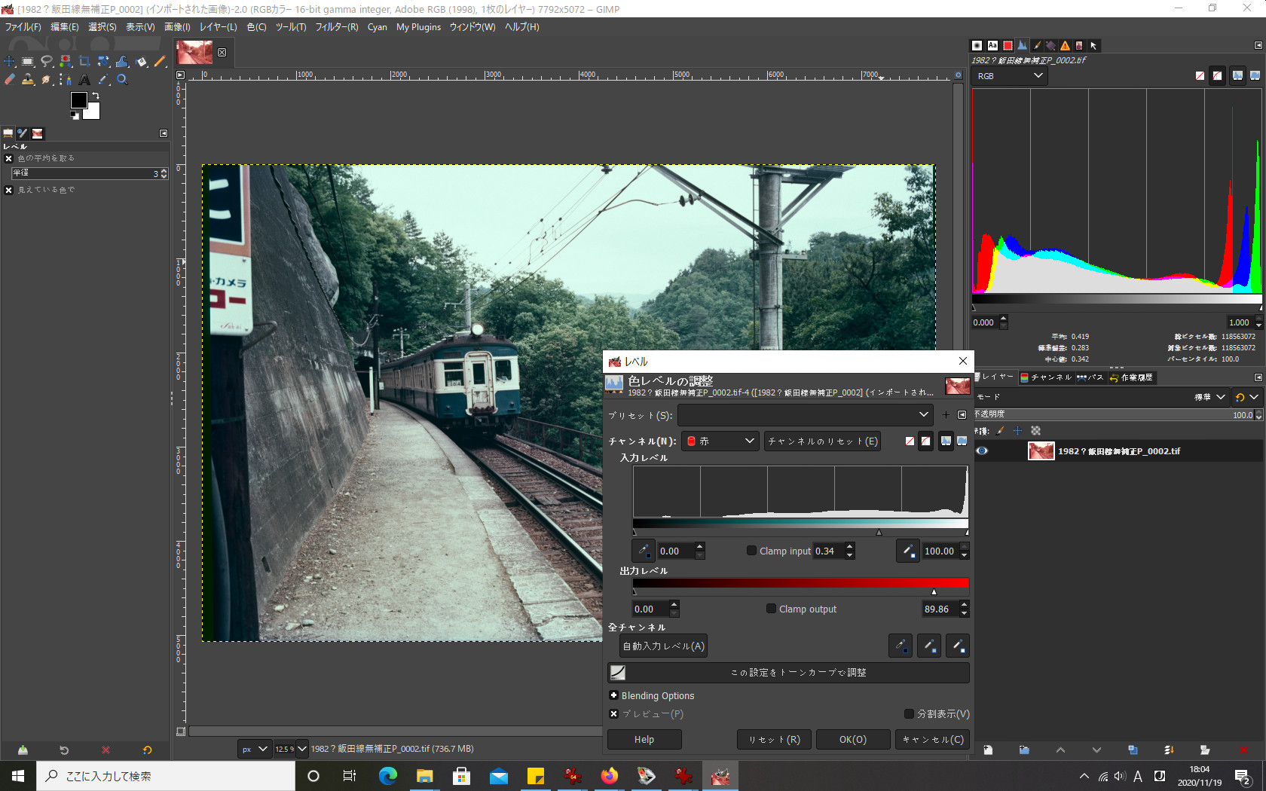Viewport: 1266px width, 791px height.
Task: Cancel Levels with キャンセル(C) button
Action: coord(933,740)
